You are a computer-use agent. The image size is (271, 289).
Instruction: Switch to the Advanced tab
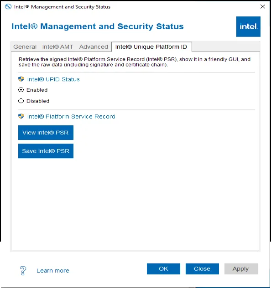click(x=94, y=47)
